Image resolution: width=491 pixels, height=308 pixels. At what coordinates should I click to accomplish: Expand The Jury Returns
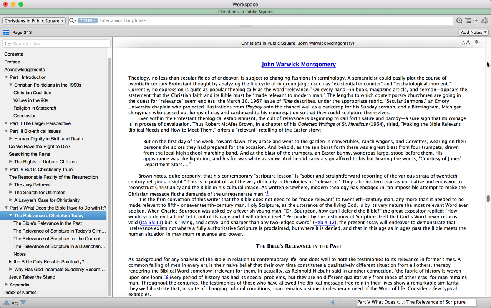click(11, 185)
